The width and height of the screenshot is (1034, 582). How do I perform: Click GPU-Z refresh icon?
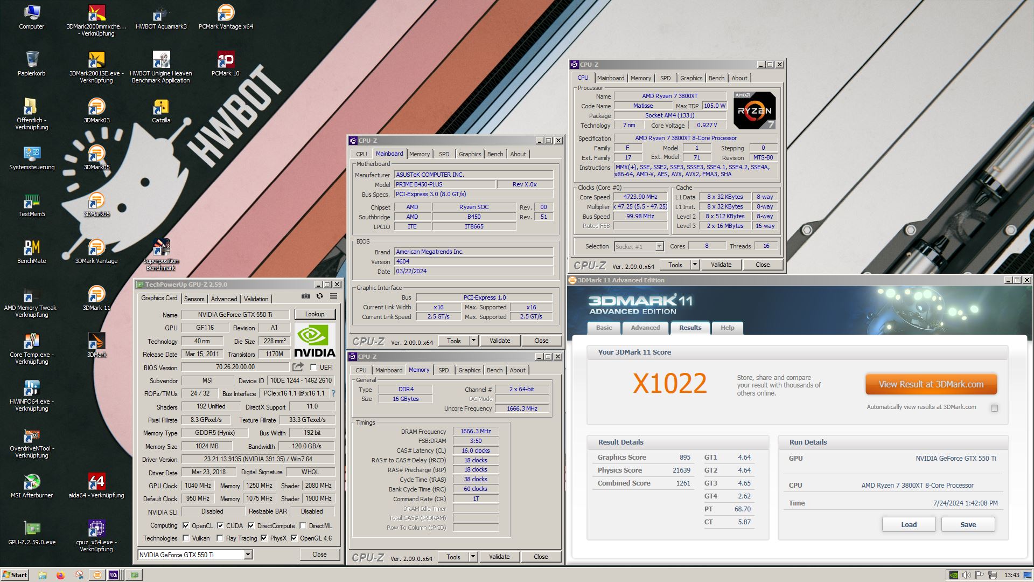click(319, 296)
